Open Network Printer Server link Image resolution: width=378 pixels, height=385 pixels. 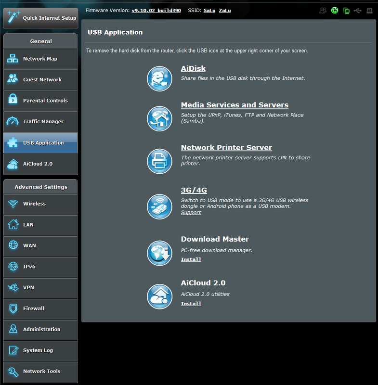(x=226, y=148)
